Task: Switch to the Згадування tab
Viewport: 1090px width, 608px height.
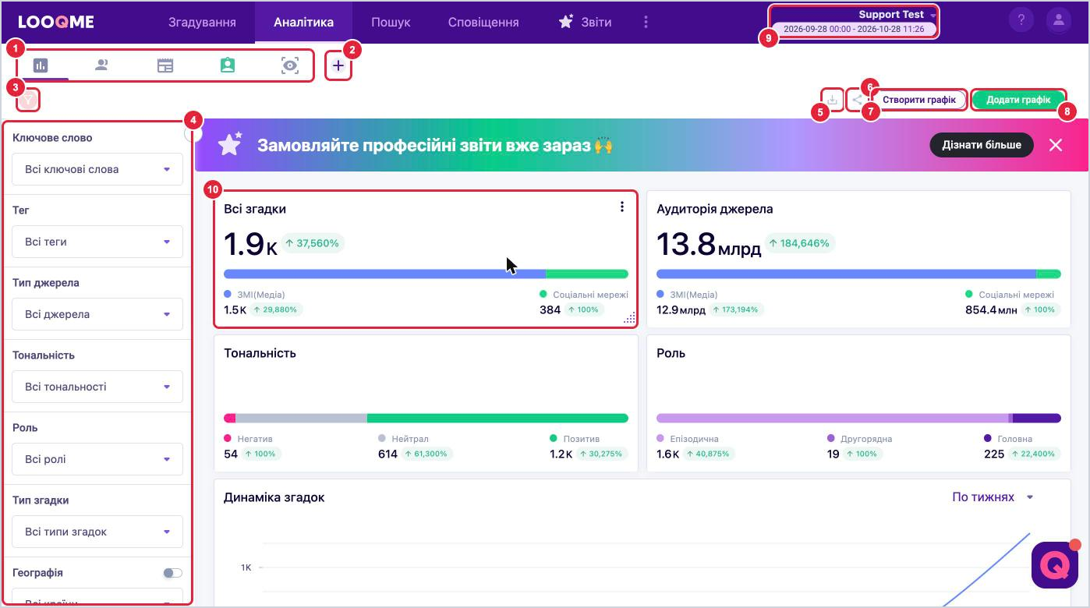Action: 202,22
